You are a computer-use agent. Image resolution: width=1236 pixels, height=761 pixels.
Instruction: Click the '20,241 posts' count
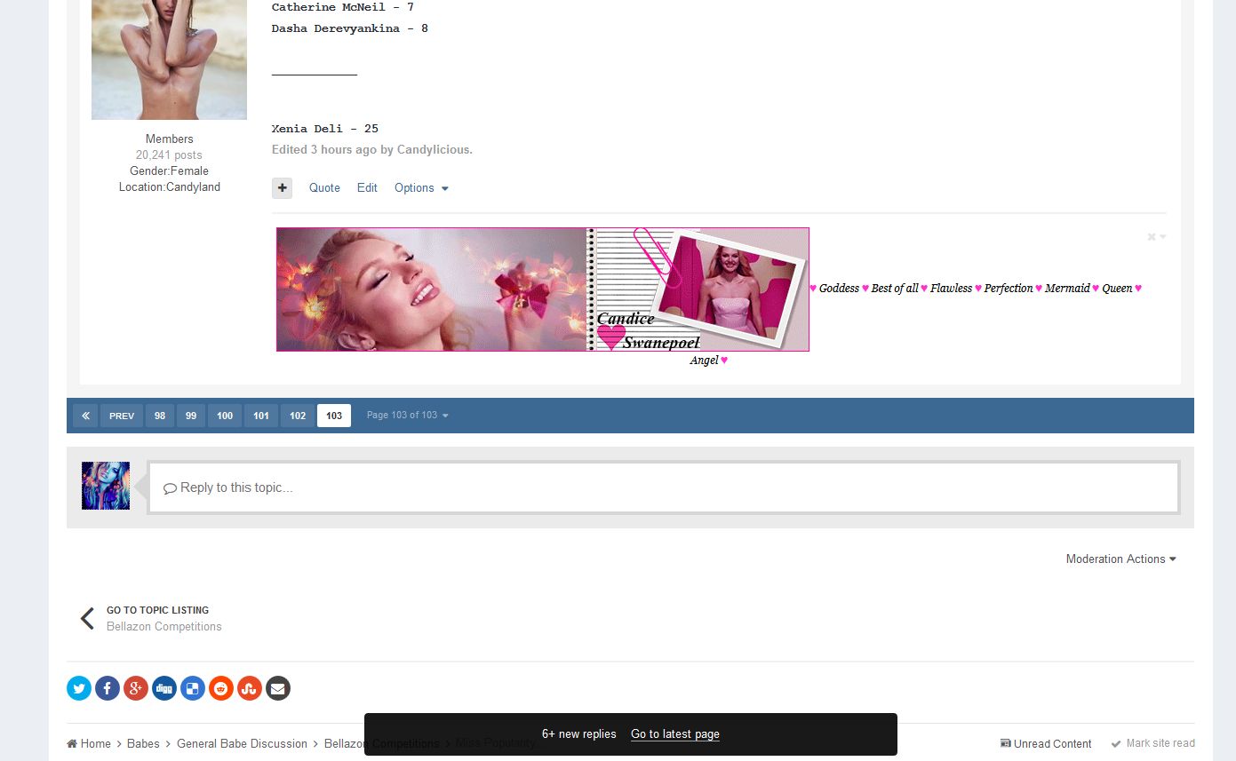169,155
